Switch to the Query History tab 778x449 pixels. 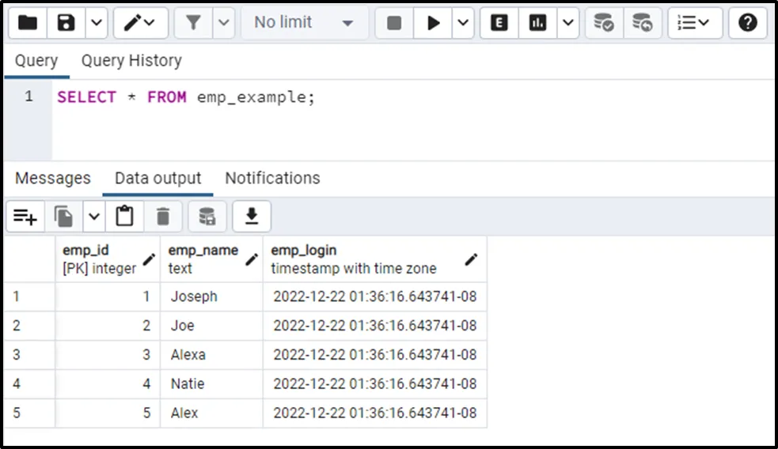coord(131,61)
